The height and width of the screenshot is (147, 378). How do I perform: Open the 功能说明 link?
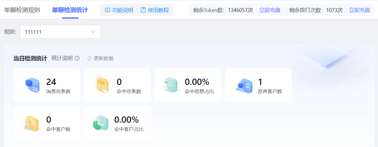pos(122,10)
